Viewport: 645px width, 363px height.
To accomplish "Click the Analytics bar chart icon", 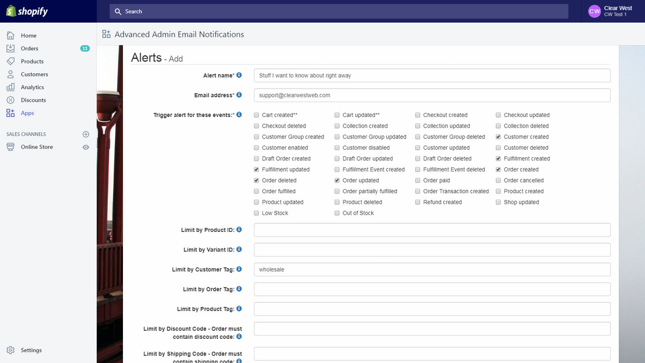I will tap(11, 87).
